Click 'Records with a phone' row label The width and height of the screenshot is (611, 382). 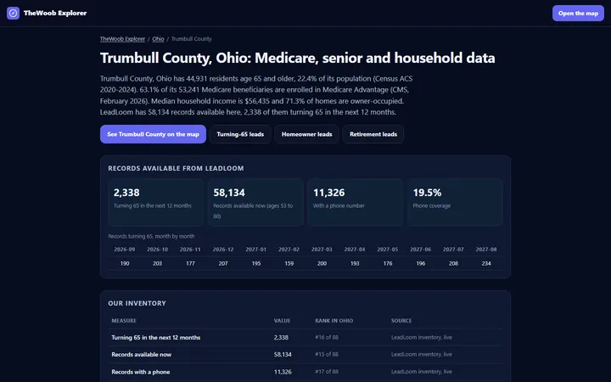141,372
